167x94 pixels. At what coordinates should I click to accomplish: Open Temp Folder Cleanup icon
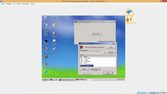tap(54, 35)
